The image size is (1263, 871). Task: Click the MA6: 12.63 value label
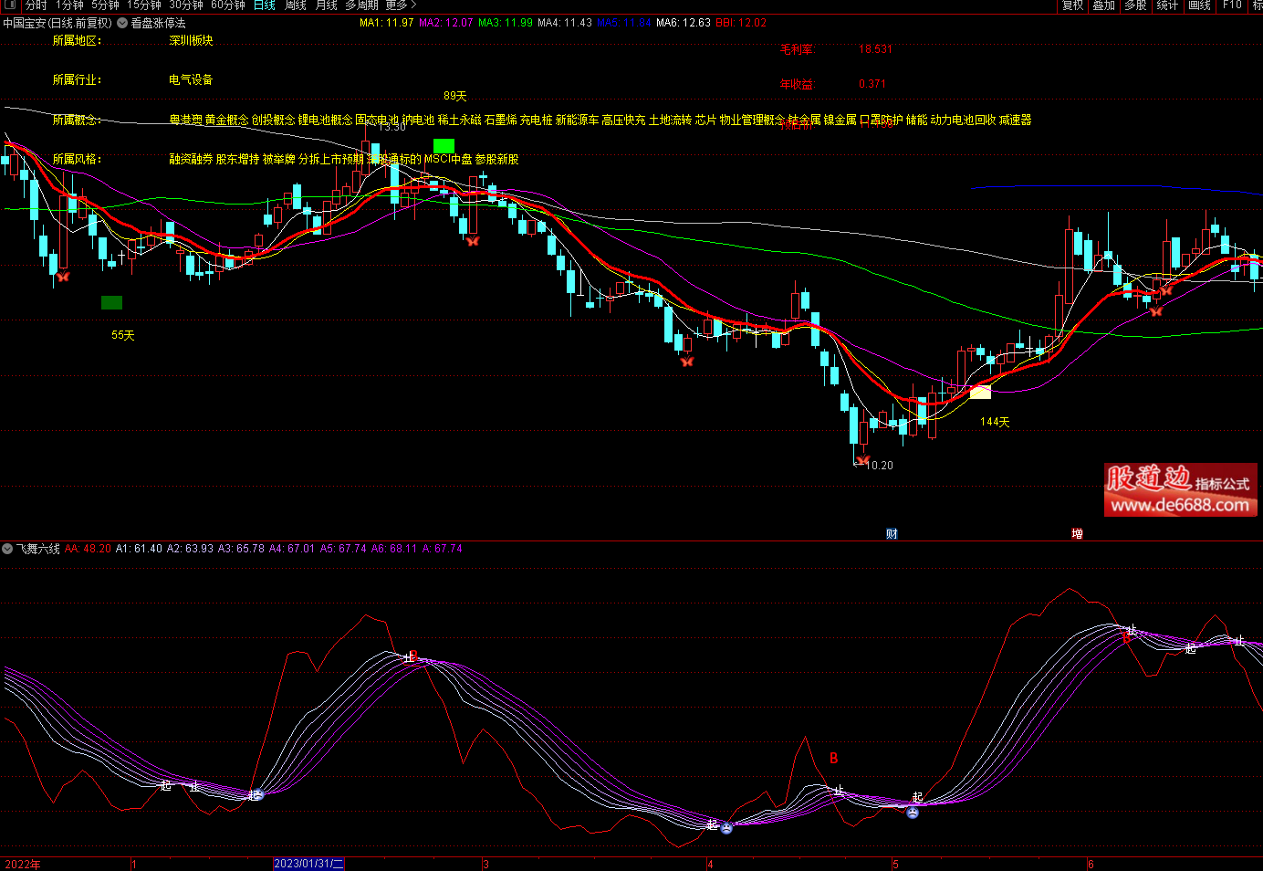683,23
